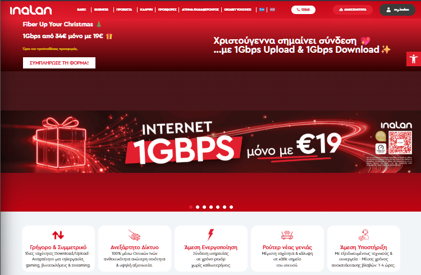Select the last carousel dot
The width and height of the screenshot is (421, 275).
pyautogui.click(x=231, y=207)
